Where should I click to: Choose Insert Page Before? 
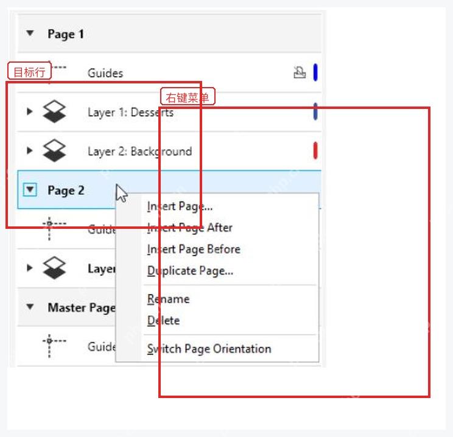tap(217, 250)
